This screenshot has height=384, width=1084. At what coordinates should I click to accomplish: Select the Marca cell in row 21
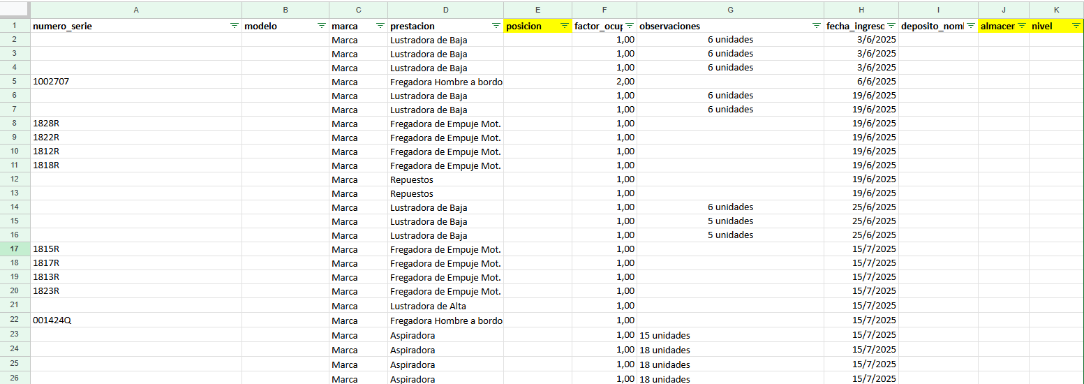click(358, 306)
